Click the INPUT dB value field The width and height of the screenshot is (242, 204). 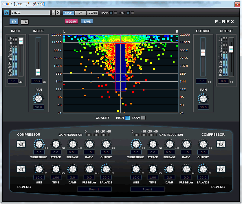coord(13,81)
